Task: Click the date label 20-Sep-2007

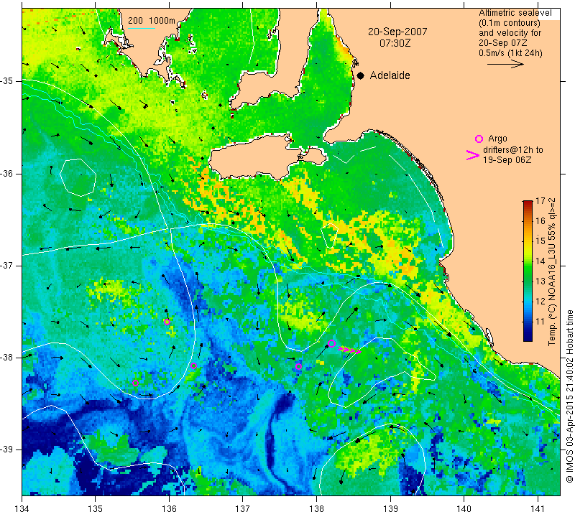Action: click(x=397, y=32)
